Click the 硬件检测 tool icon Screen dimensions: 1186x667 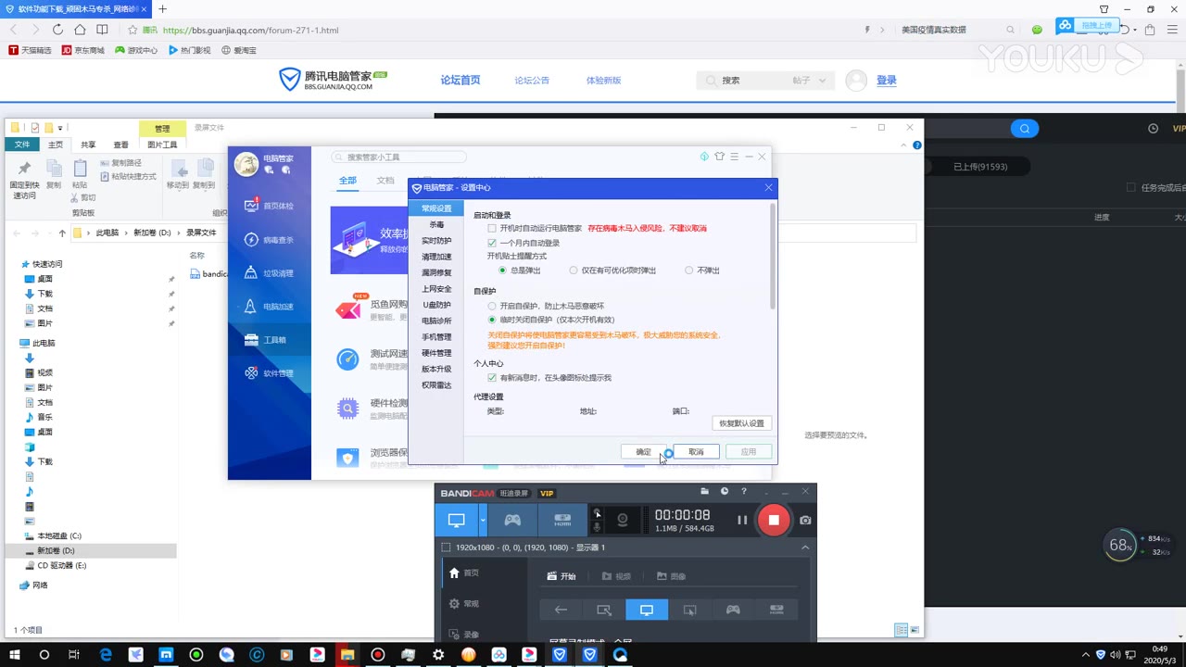click(x=347, y=408)
